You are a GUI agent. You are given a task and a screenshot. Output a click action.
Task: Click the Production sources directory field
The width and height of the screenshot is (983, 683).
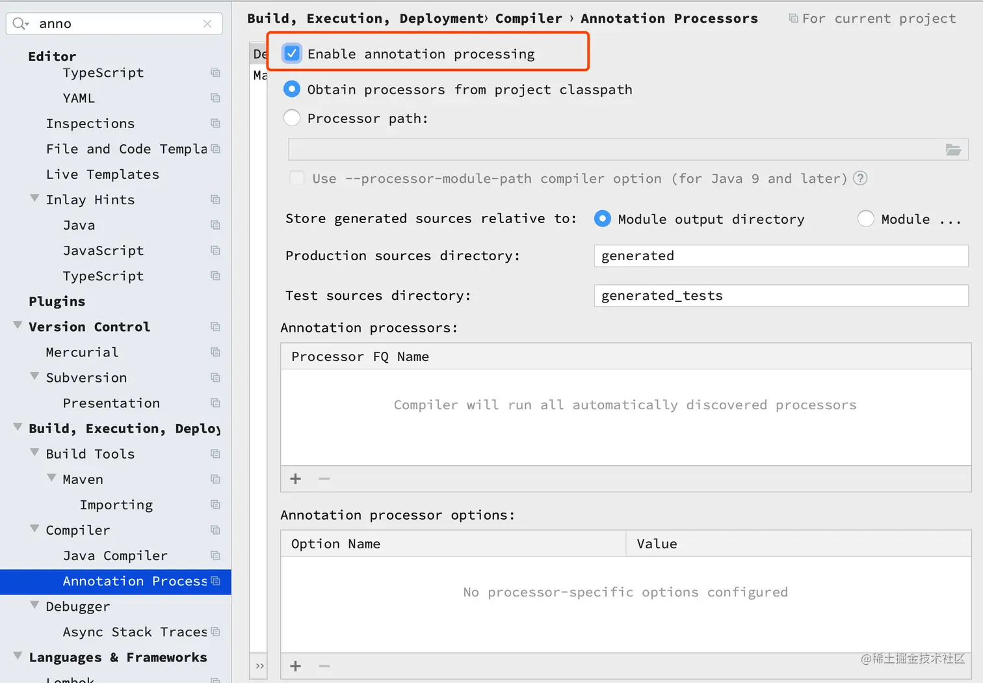[780, 256]
